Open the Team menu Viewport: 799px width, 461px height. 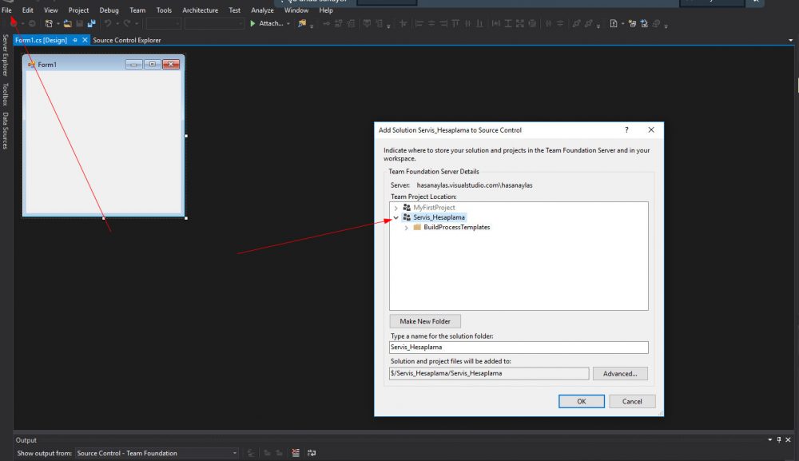pyautogui.click(x=137, y=10)
